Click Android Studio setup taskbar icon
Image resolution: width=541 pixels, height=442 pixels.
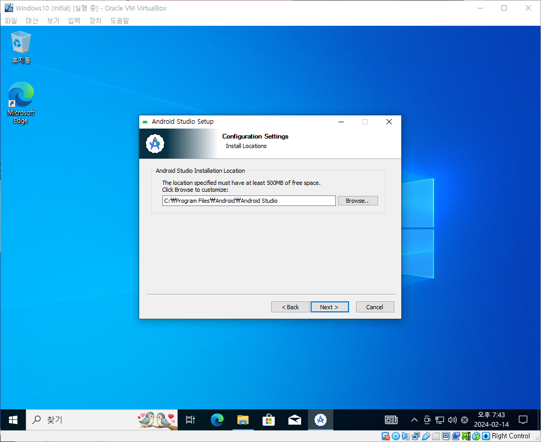[x=321, y=419]
